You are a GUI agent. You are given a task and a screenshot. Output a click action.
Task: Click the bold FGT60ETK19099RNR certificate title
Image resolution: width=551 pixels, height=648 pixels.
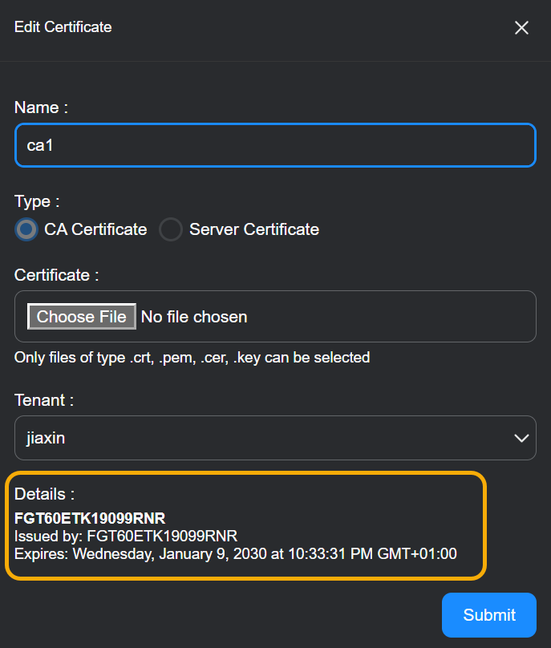[90, 518]
